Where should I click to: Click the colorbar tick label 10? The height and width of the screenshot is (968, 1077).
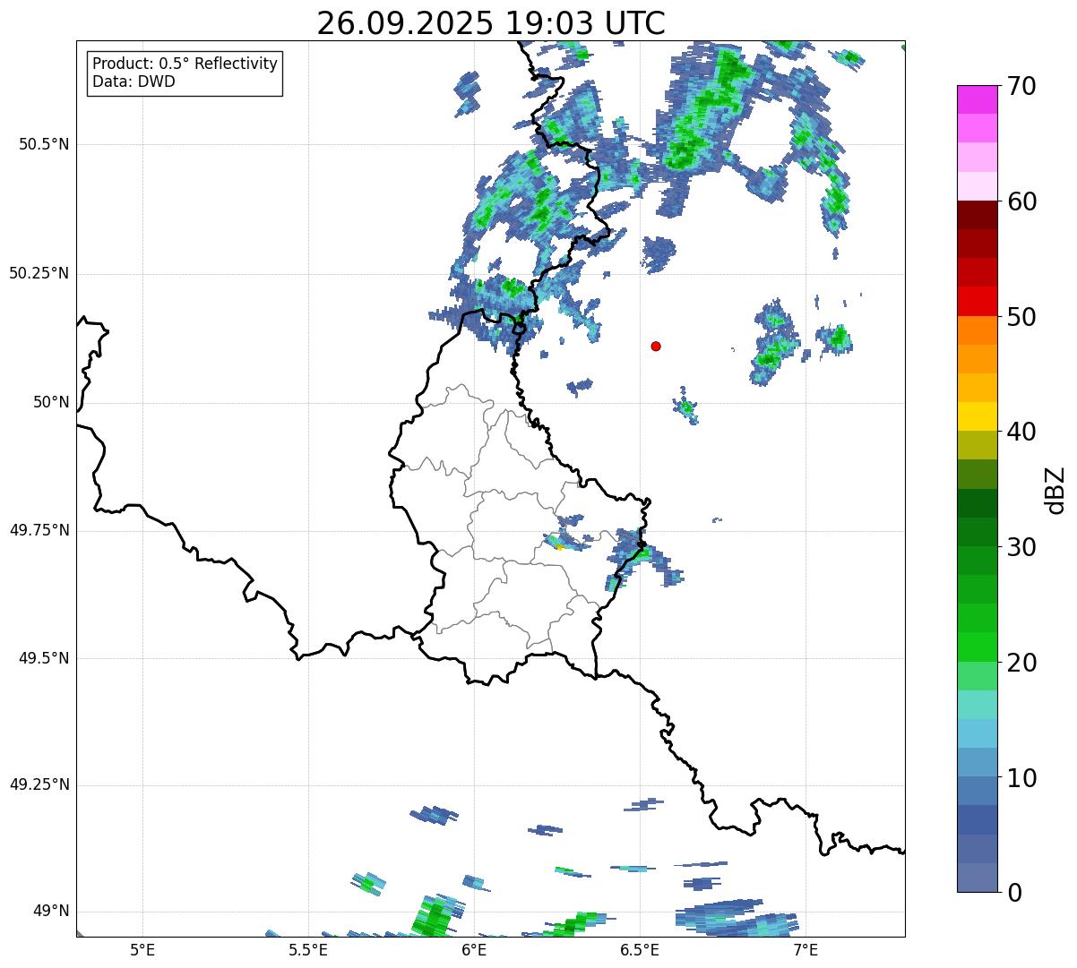(x=1021, y=777)
